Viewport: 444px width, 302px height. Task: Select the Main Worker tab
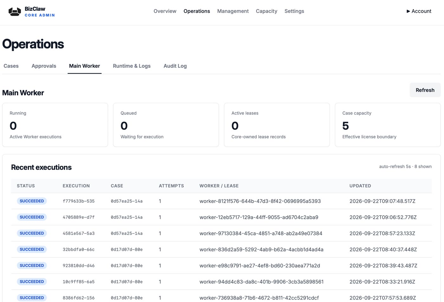point(84,66)
